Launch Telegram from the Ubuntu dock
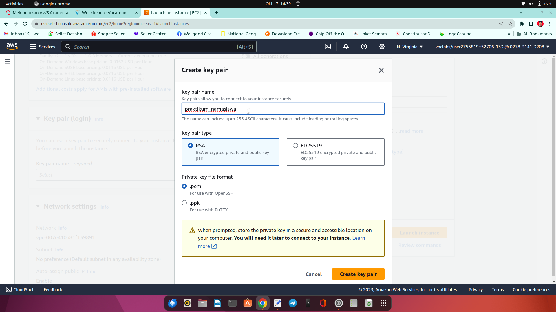The image size is (556, 312). [x=292, y=303]
